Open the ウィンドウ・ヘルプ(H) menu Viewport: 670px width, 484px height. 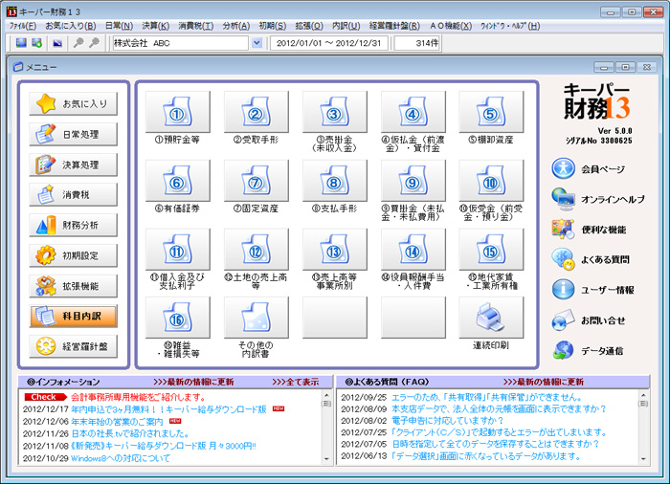(510, 26)
